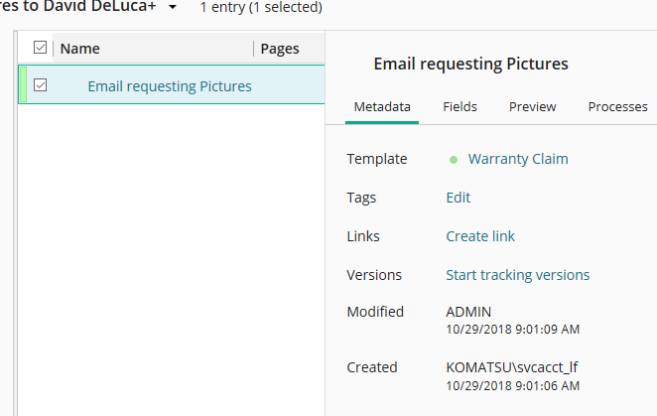Viewport: 657px width, 416px height.
Task: Toggle the select-all checkbox in the header
Action: tap(41, 48)
